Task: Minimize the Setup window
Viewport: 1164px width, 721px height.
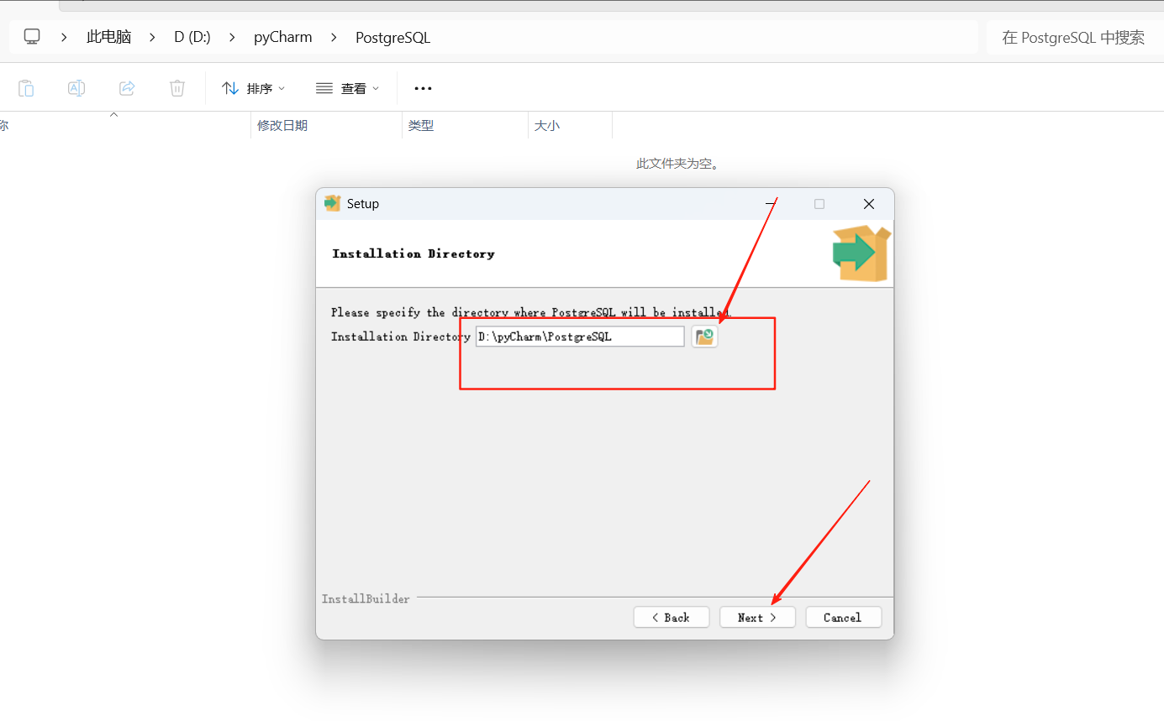Action: coord(772,204)
